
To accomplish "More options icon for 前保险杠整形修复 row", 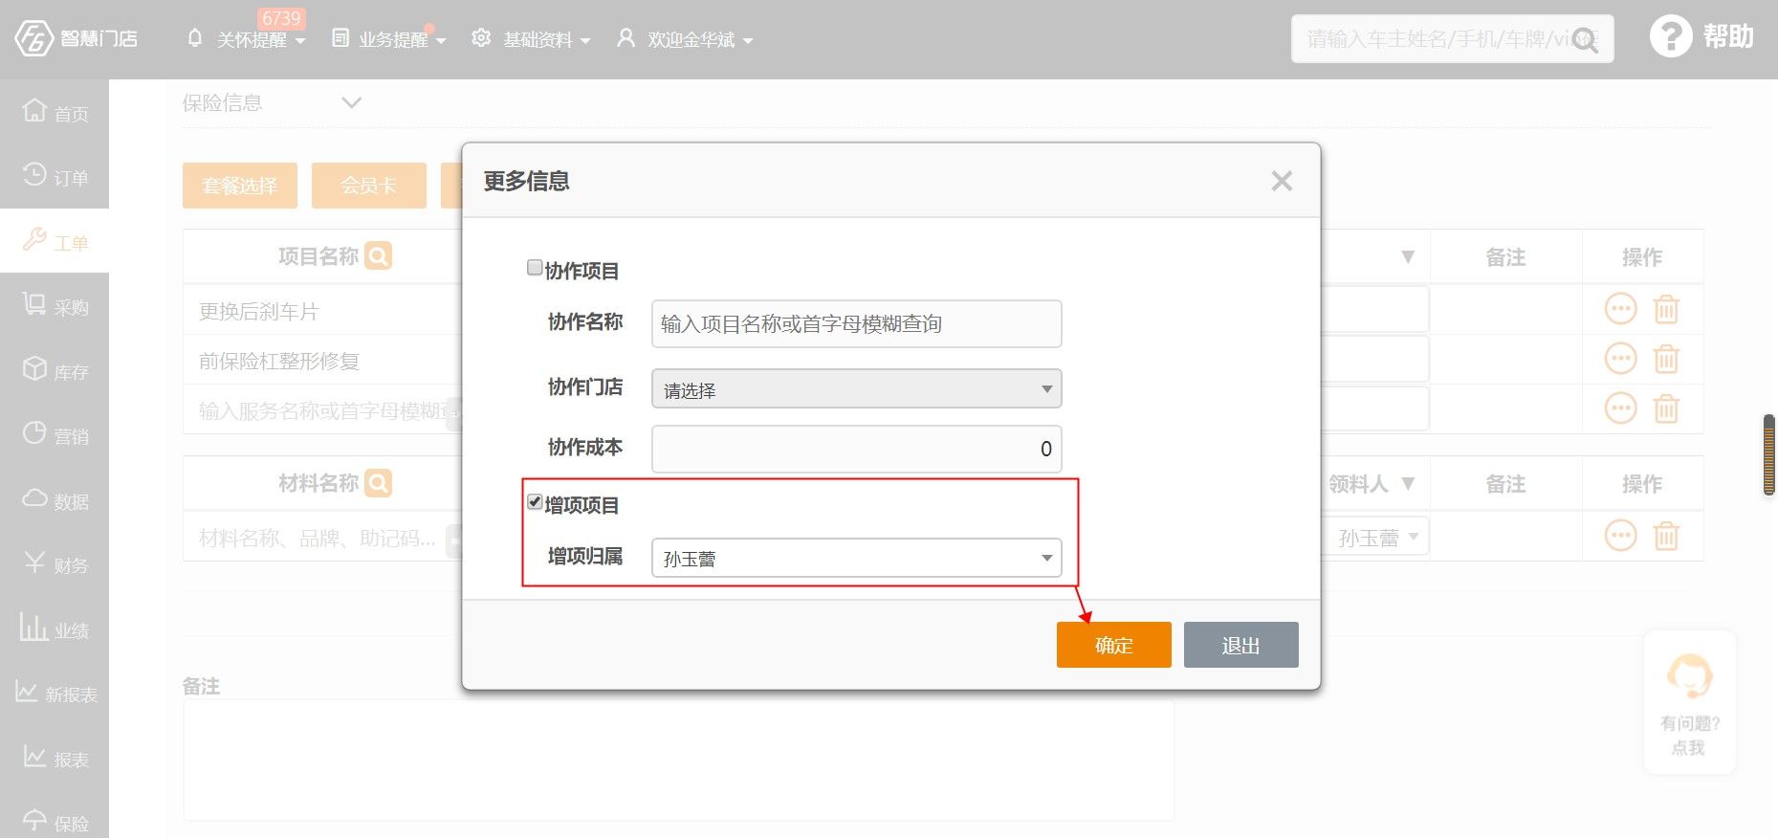I will click(x=1620, y=359).
